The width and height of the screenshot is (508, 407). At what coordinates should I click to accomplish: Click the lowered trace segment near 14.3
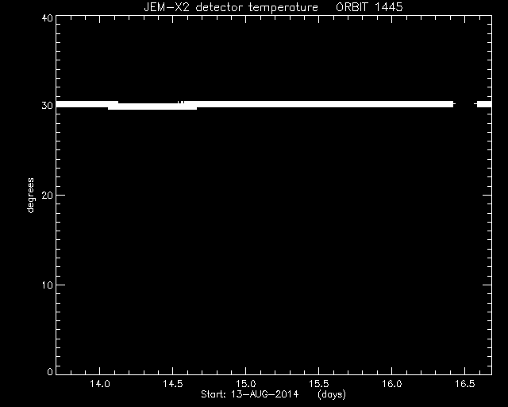pyautogui.click(x=152, y=107)
